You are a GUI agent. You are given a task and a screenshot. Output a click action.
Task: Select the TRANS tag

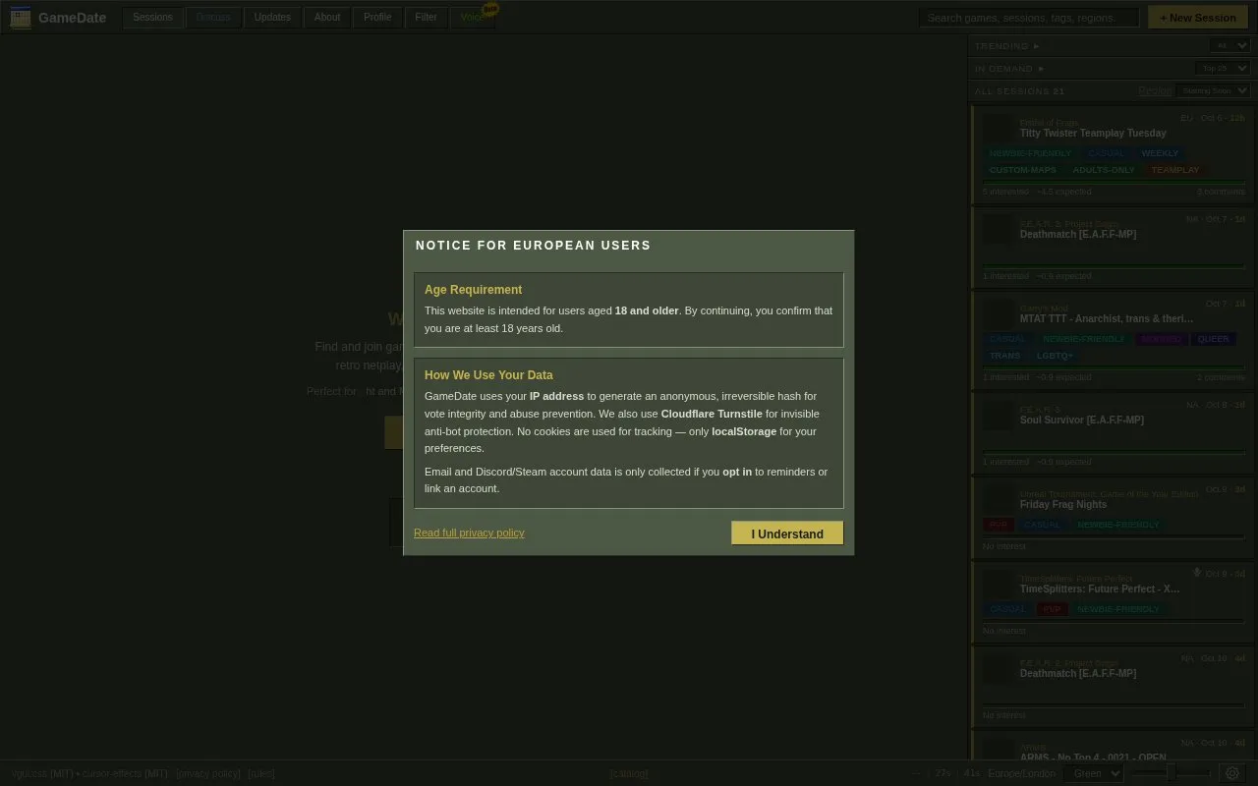[x=1004, y=356]
